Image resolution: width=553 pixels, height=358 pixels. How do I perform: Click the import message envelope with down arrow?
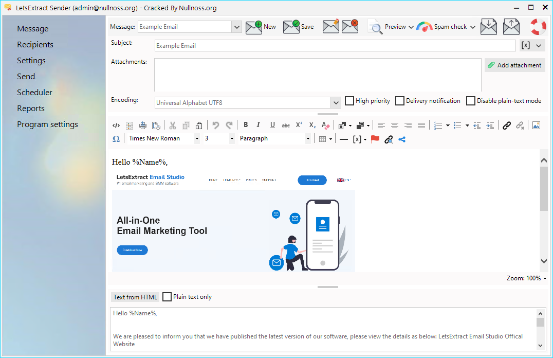pos(488,27)
